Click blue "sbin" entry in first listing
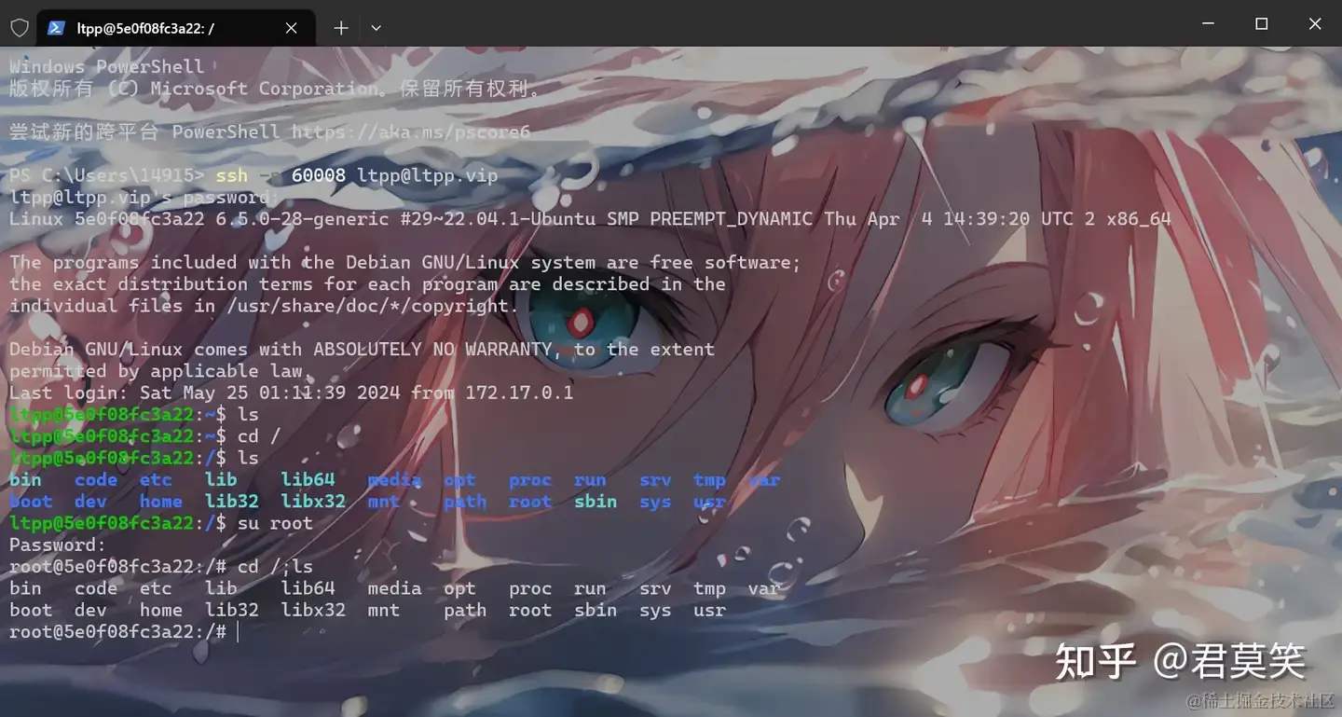 [x=596, y=502]
